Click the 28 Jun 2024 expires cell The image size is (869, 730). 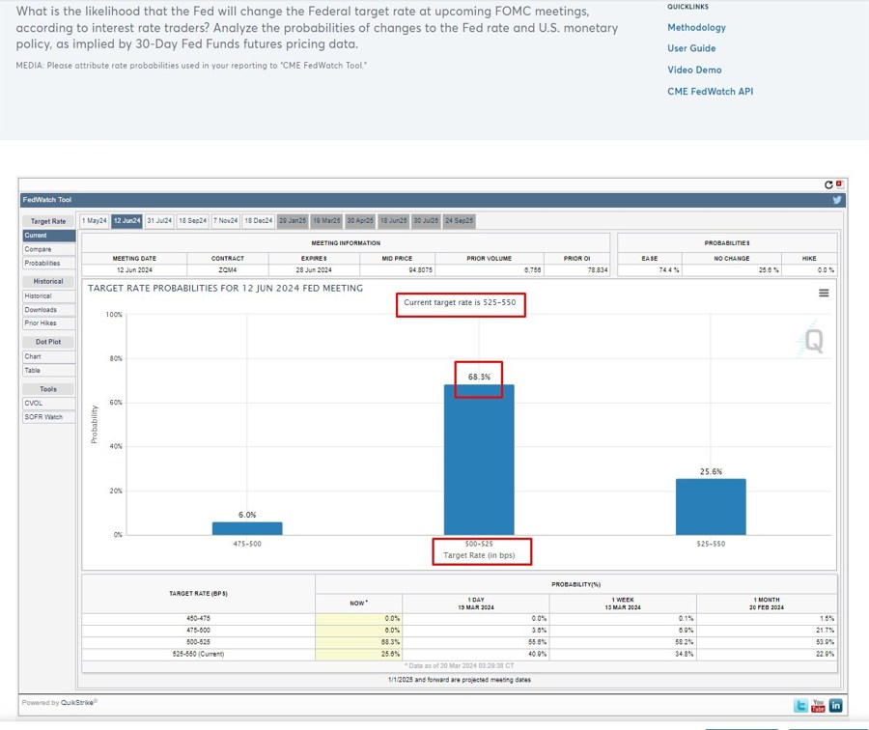click(x=314, y=270)
